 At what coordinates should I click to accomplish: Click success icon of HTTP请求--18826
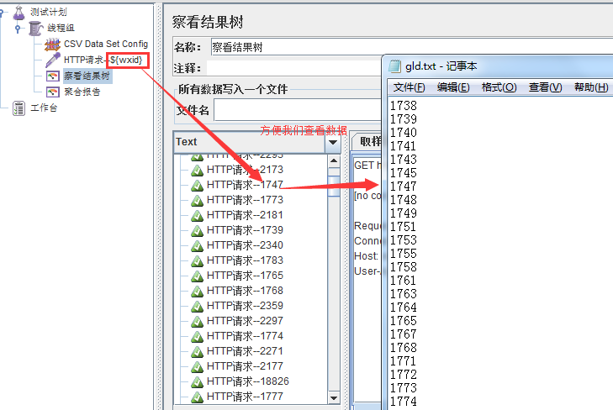point(197,382)
